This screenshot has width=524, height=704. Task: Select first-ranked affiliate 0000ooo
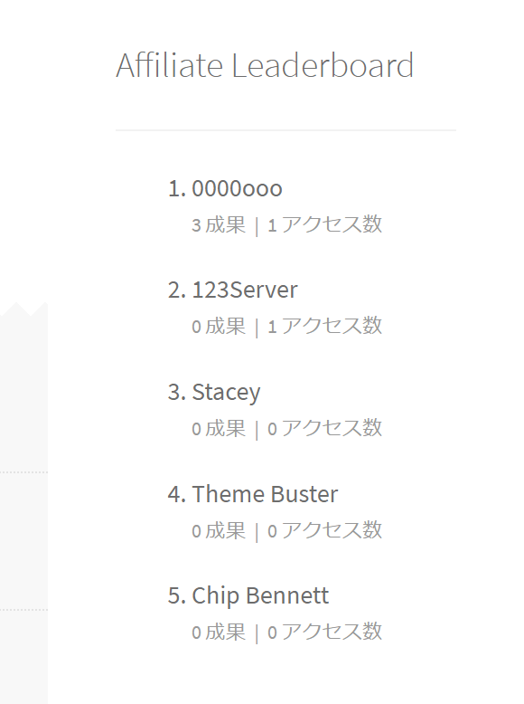coord(237,188)
